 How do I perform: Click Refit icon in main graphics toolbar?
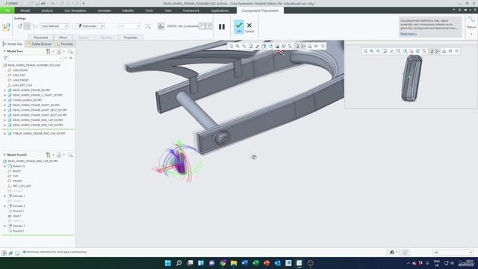231,46
